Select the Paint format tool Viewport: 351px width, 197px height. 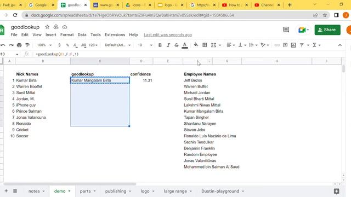(x=27, y=45)
